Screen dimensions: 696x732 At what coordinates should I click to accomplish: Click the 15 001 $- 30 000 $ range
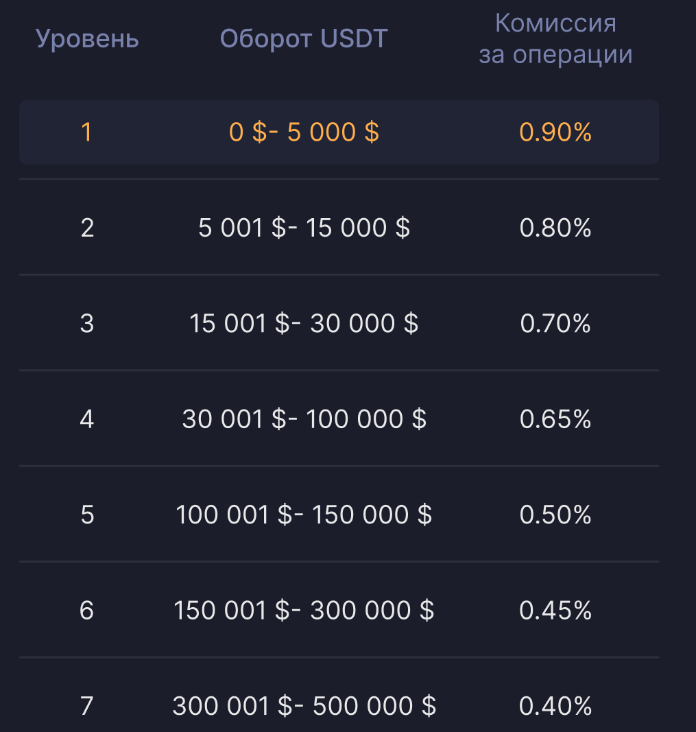pyautogui.click(x=304, y=323)
